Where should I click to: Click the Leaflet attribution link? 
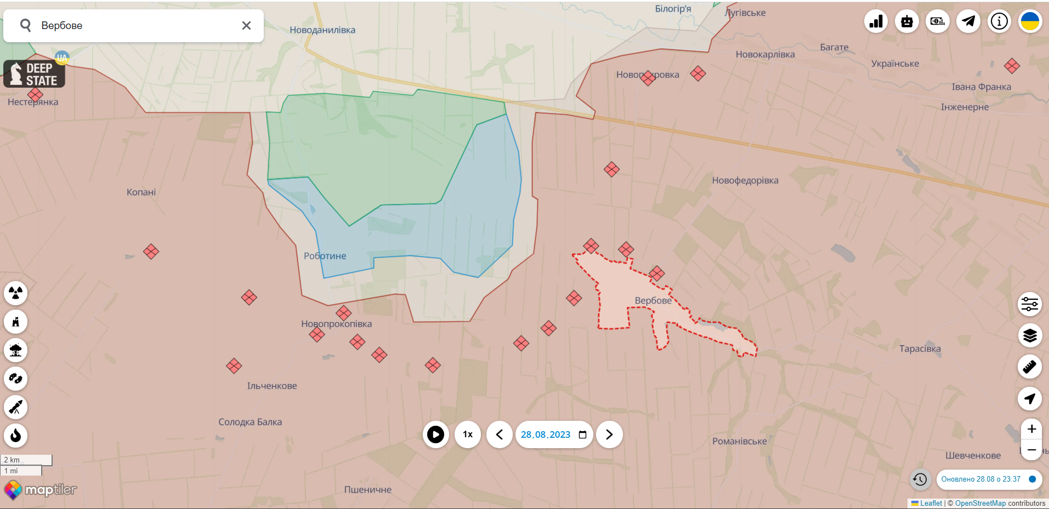coord(931,503)
